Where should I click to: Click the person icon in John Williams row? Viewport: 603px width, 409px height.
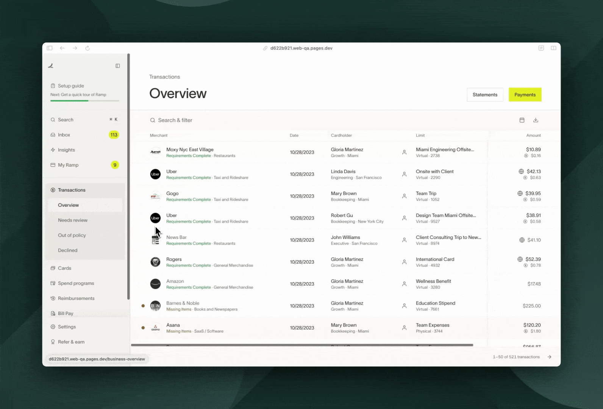click(404, 240)
